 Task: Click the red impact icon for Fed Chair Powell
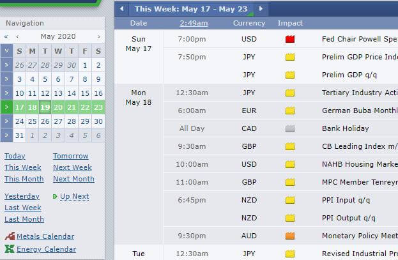click(x=290, y=39)
